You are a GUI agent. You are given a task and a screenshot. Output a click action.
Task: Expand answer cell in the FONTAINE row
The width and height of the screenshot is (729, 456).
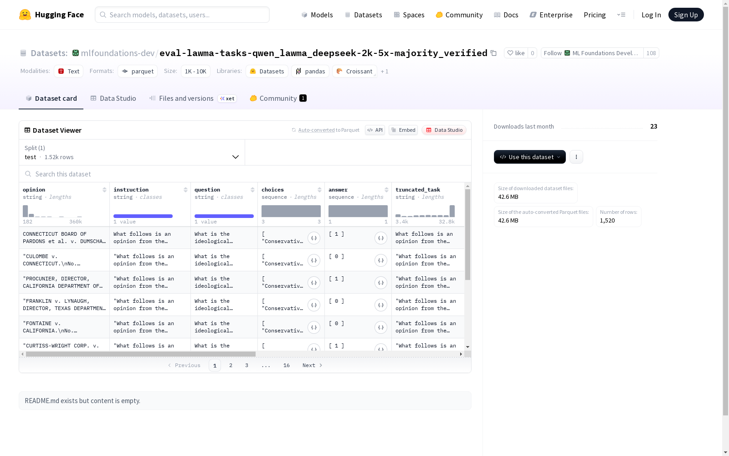381,327
